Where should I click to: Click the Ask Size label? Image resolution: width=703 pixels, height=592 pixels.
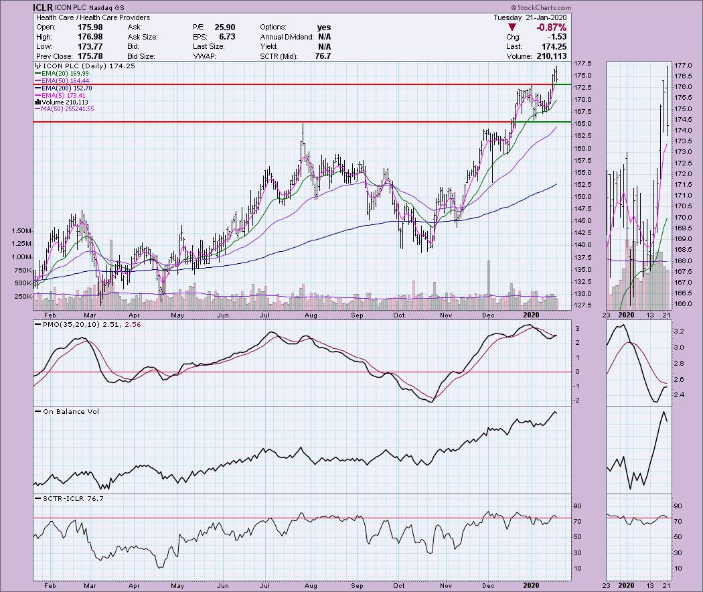[x=143, y=37]
